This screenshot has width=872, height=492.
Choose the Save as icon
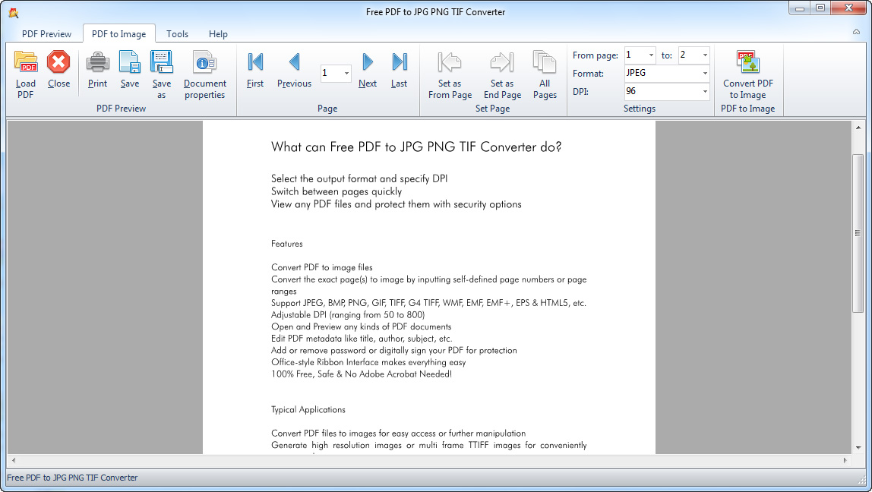click(x=161, y=61)
